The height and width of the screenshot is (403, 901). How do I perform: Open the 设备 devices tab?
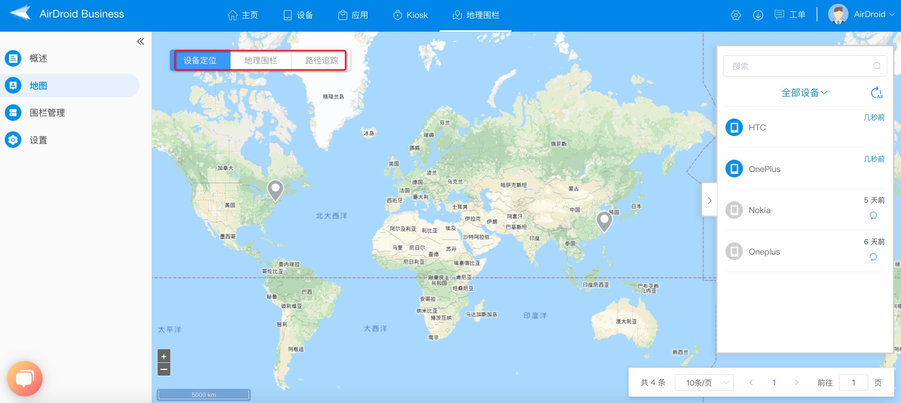(298, 15)
